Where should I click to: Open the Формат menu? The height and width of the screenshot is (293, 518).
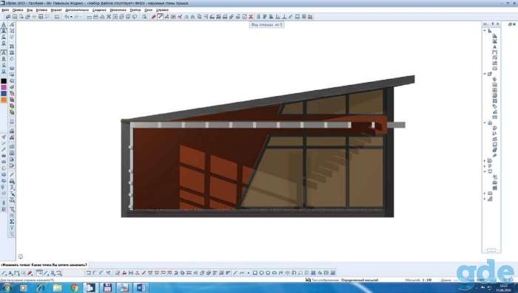(x=56, y=10)
